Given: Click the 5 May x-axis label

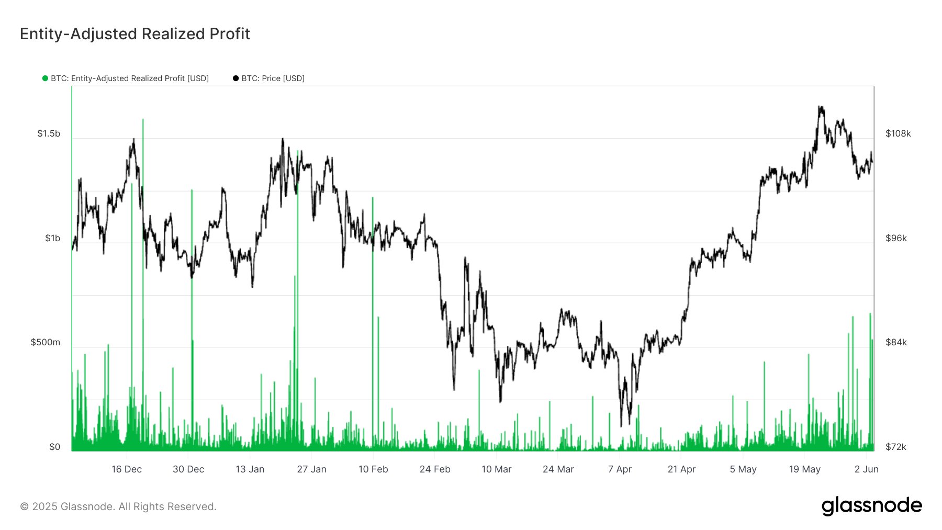Looking at the screenshot, I should (x=743, y=469).
